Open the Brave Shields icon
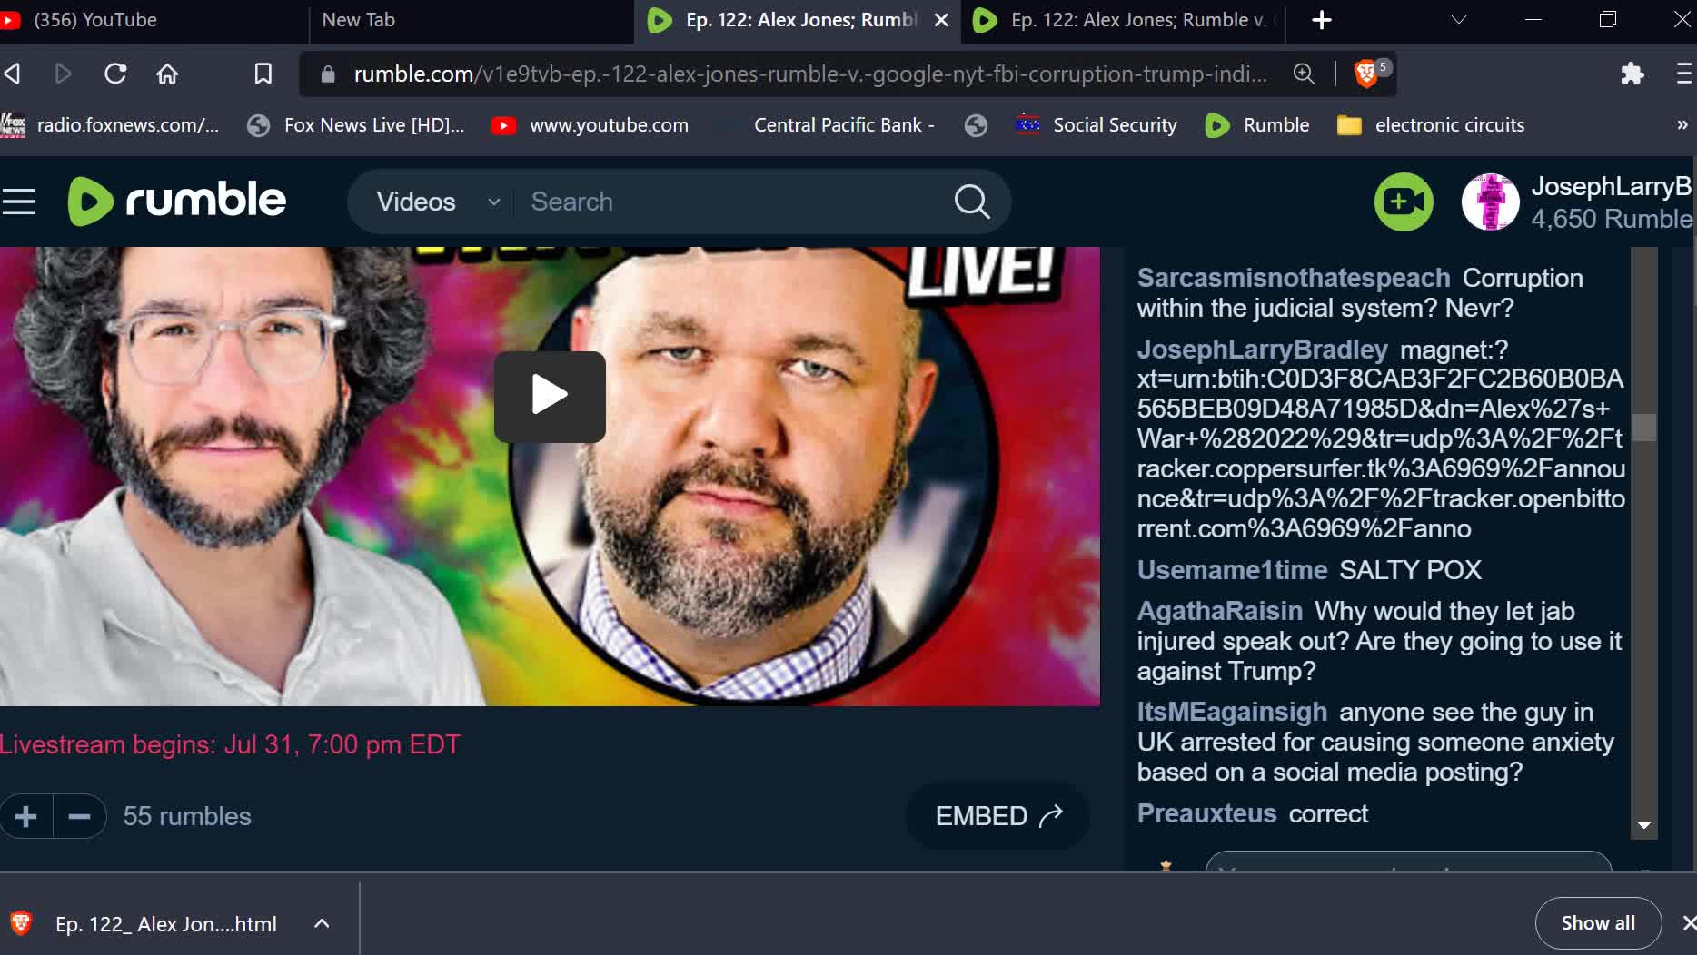This screenshot has height=955, width=1697. [x=1366, y=74]
